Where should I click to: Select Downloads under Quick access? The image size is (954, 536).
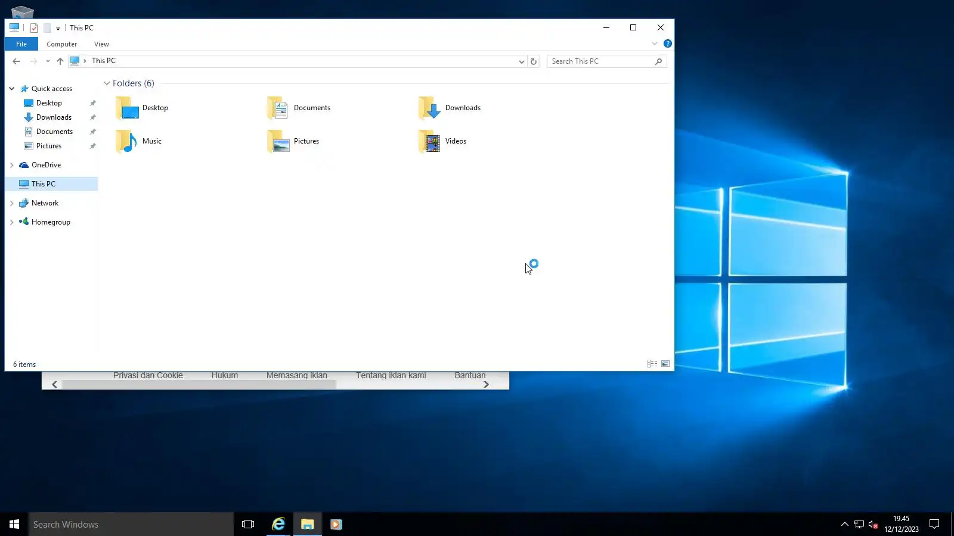(54, 117)
